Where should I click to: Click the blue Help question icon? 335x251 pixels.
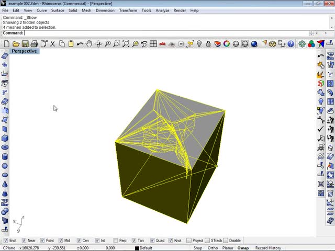[291, 44]
